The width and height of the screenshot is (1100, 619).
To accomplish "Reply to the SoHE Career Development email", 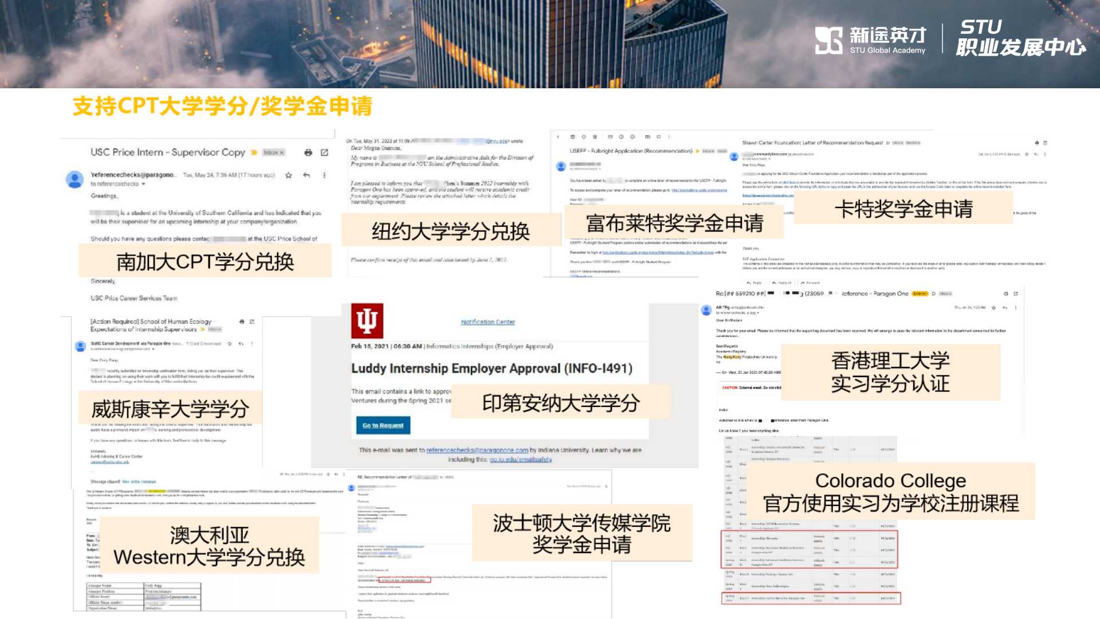I will coord(241,343).
